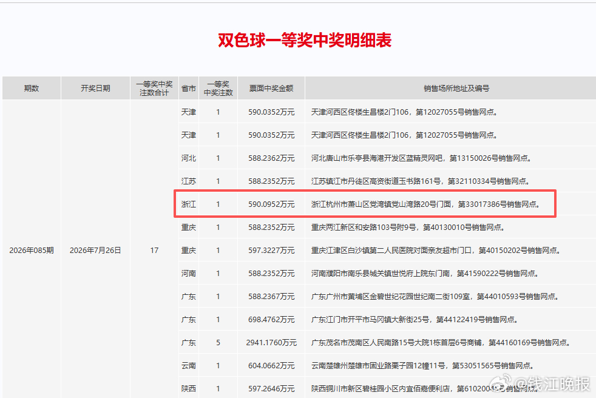Click the total count 17 cell
This screenshot has height=398, width=596.
click(154, 250)
